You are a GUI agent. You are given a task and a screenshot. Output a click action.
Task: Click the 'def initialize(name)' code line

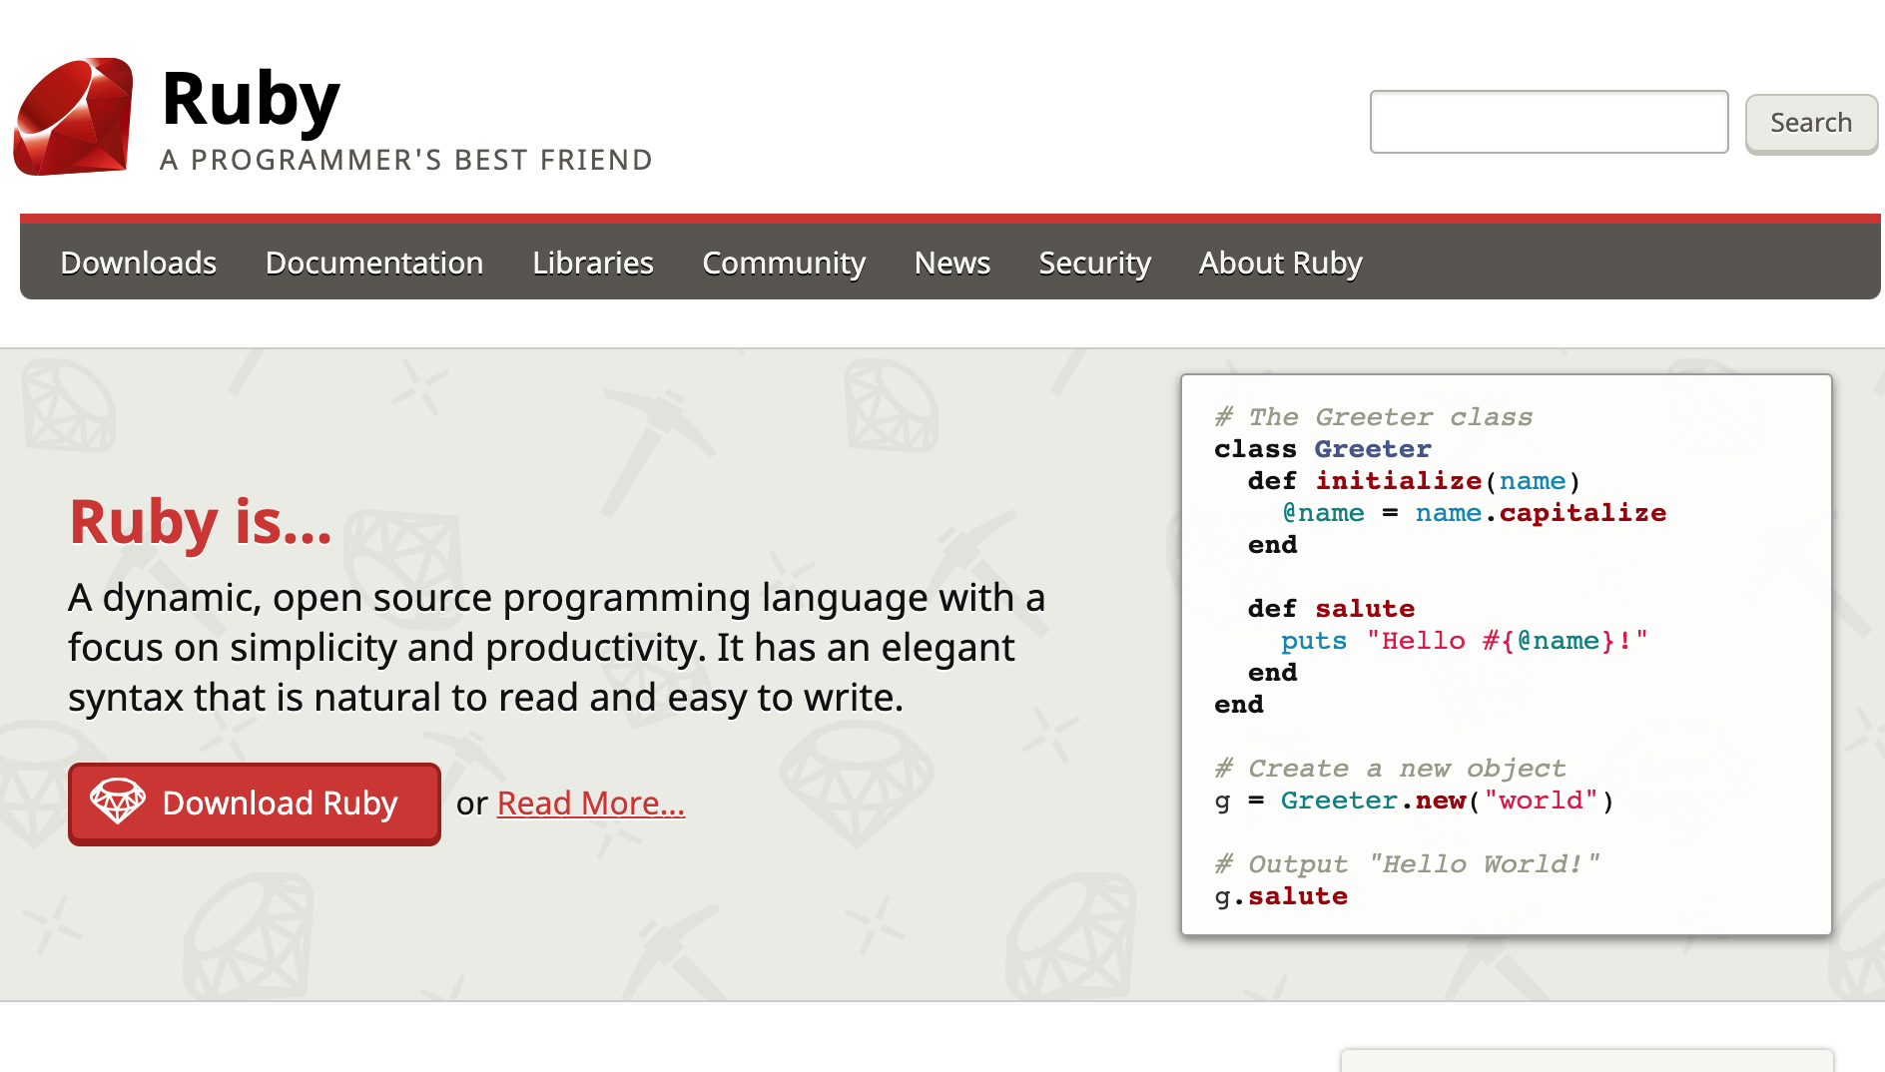click(1414, 481)
